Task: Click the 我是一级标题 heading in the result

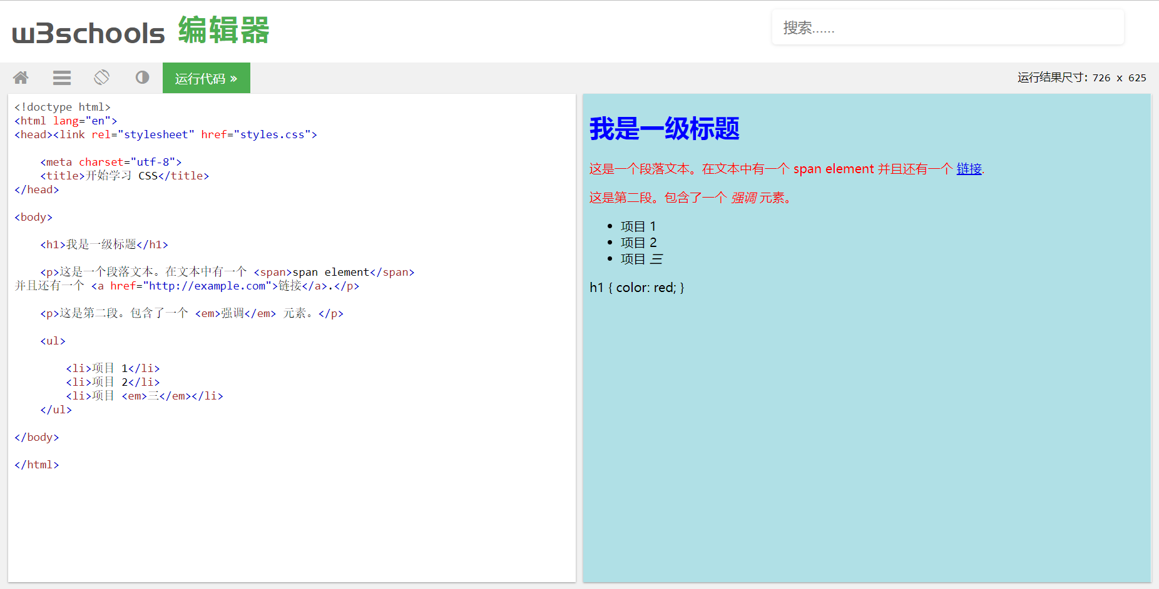Action: [x=664, y=129]
